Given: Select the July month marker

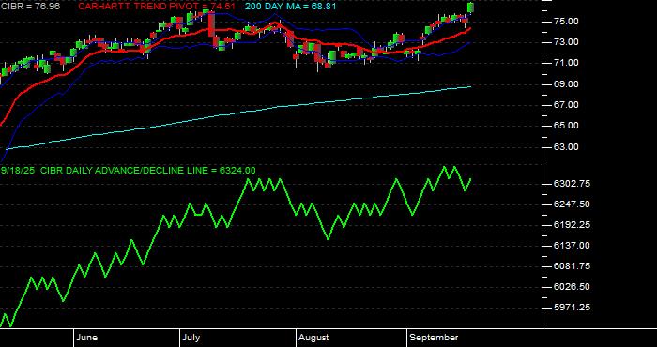Looking at the screenshot, I should point(191,338).
